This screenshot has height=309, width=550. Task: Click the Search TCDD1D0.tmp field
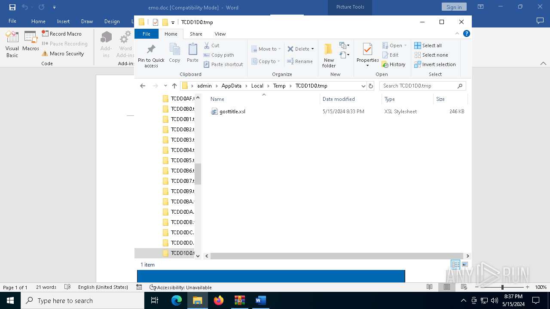422,86
